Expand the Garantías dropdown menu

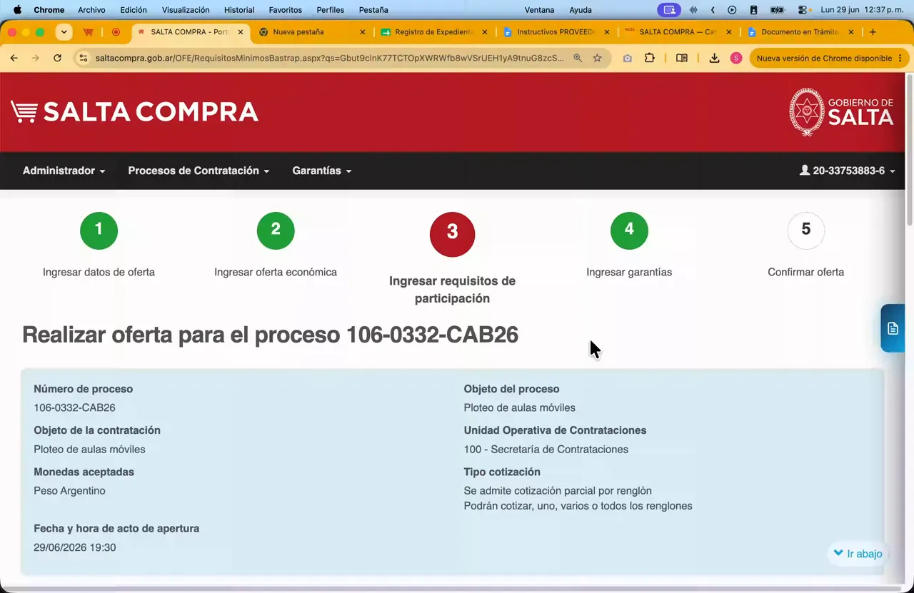[x=322, y=171]
